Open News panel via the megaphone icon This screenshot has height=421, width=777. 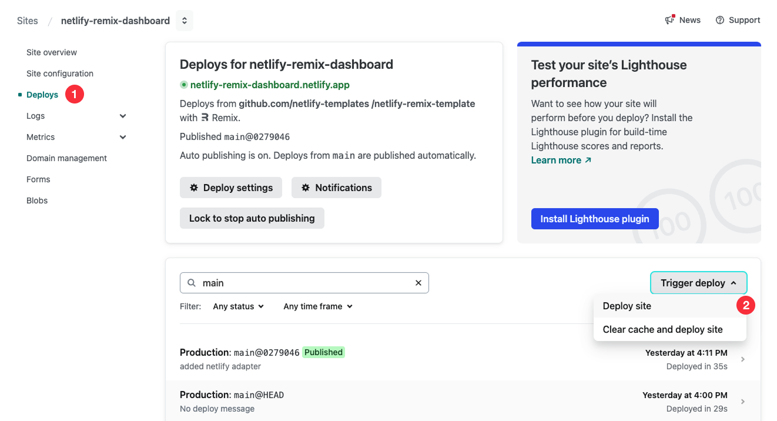[668, 19]
